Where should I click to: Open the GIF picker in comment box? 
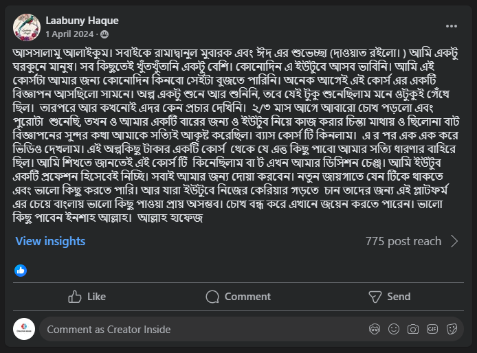pyautogui.click(x=432, y=330)
